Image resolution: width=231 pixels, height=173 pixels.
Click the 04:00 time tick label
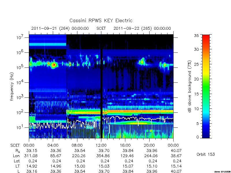pos(53,145)
